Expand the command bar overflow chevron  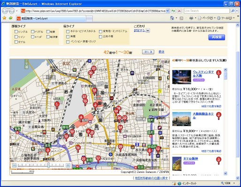[x=238, y=16]
